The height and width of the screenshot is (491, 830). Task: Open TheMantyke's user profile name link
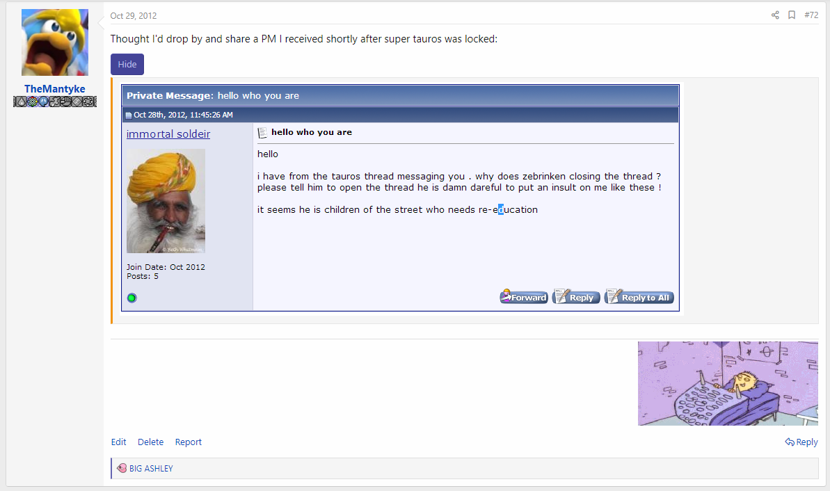pos(54,89)
